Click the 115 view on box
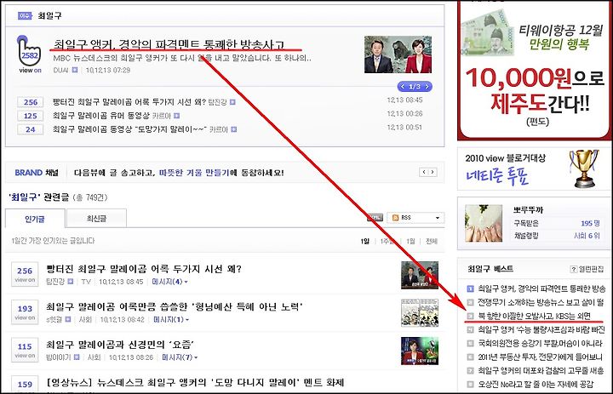The height and width of the screenshot is (394, 613). pyautogui.click(x=25, y=350)
